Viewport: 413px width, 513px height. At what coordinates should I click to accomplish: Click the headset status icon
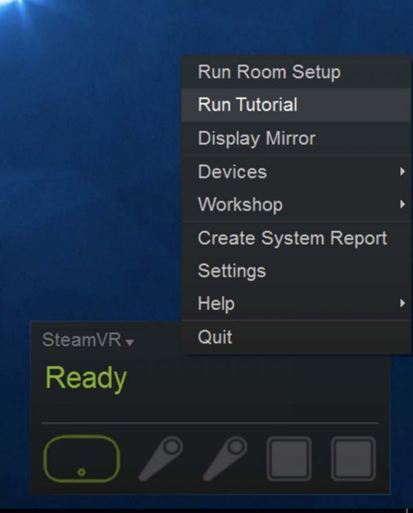coord(82,459)
